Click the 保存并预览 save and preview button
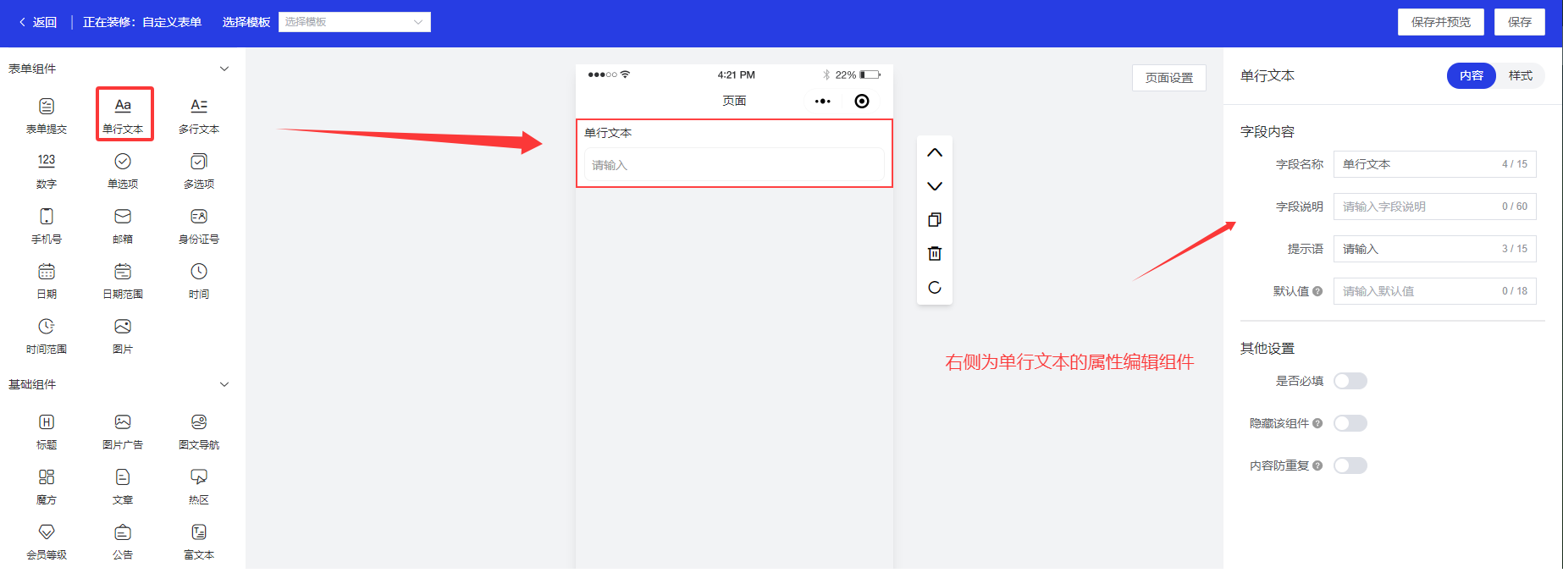This screenshot has width=1563, height=573. click(x=1440, y=22)
